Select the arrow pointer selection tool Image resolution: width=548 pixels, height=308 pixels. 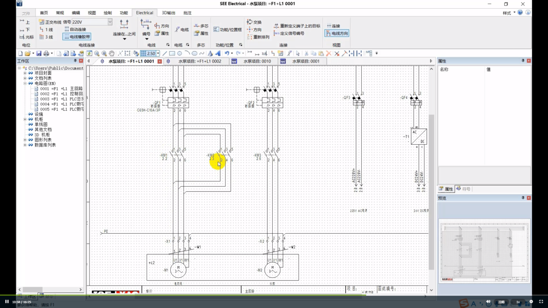(x=298, y=53)
